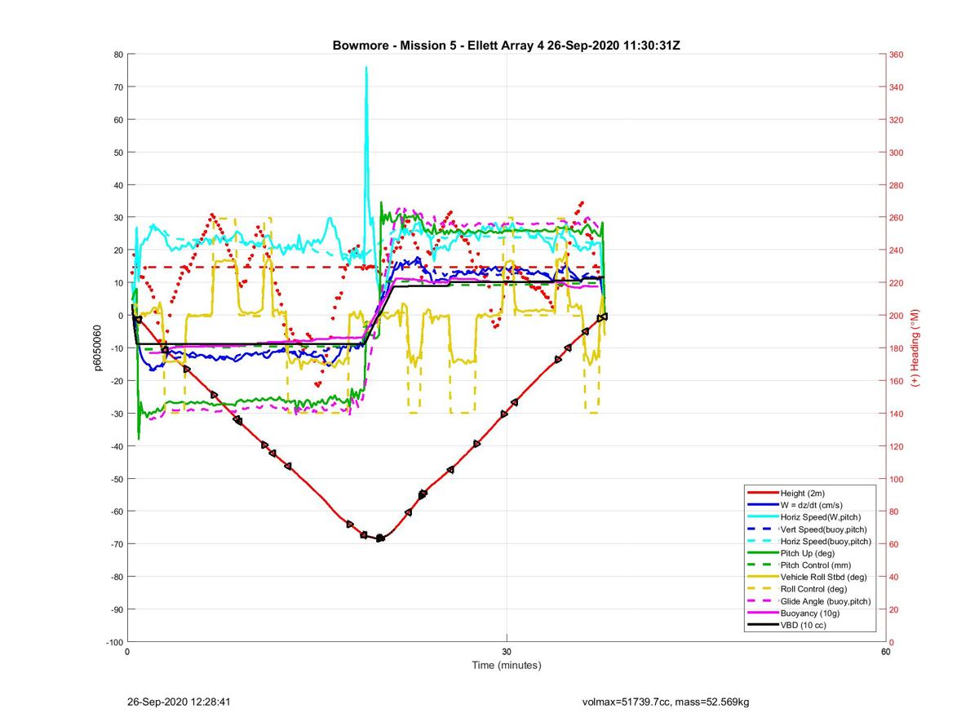Click left axis tick label "-30"

[117, 414]
